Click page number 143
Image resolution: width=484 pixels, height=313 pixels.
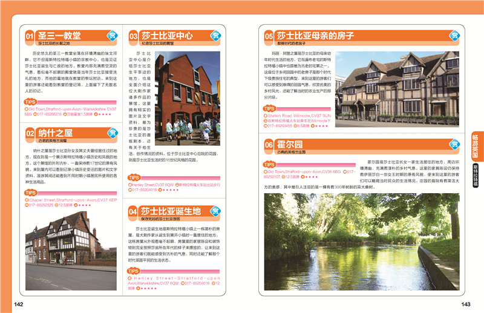466,305
